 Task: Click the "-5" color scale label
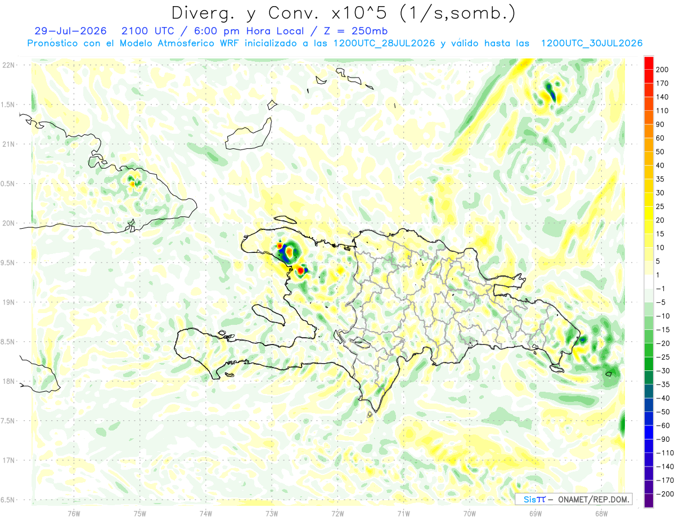tap(660, 302)
